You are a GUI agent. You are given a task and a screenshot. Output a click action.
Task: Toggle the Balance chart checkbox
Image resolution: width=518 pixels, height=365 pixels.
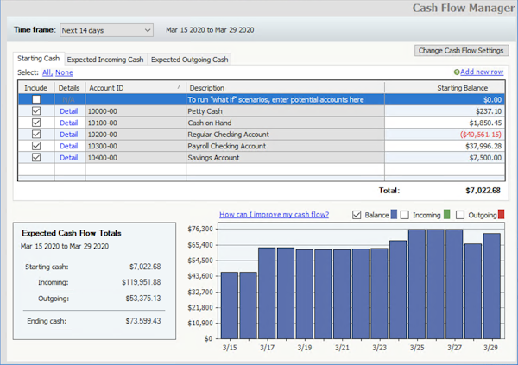(x=357, y=215)
